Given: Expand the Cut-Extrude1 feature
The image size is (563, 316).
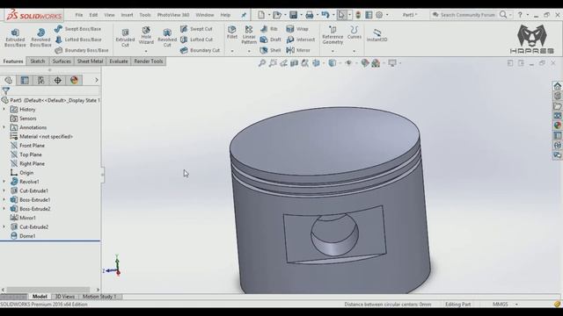Looking at the screenshot, I should click(4, 190).
